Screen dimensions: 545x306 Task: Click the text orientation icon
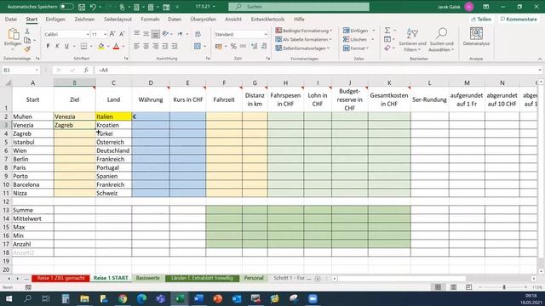pyautogui.click(x=165, y=34)
